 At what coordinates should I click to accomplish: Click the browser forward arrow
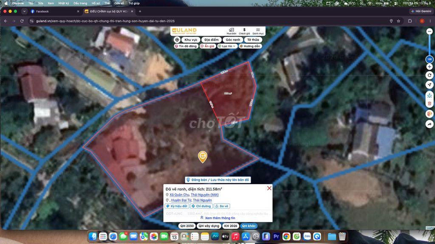tap(14, 21)
